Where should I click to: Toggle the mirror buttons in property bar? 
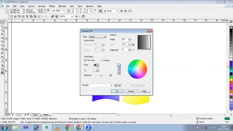point(68,11)
